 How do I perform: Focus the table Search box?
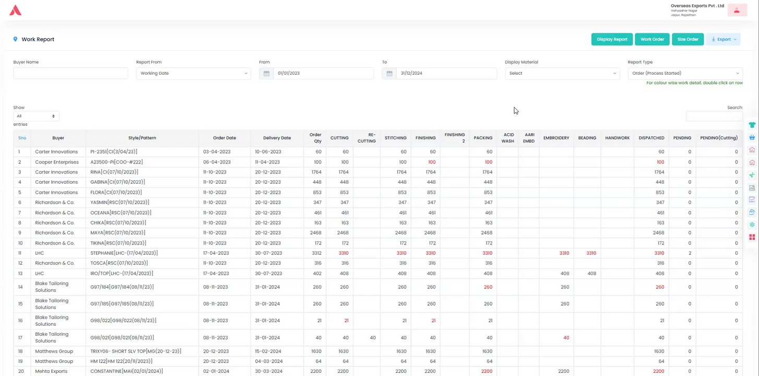714,116
